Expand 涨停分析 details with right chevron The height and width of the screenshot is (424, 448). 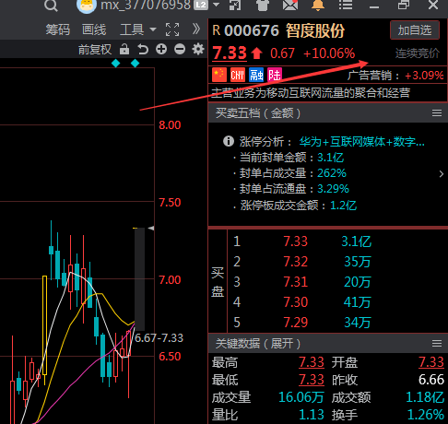pos(442,174)
